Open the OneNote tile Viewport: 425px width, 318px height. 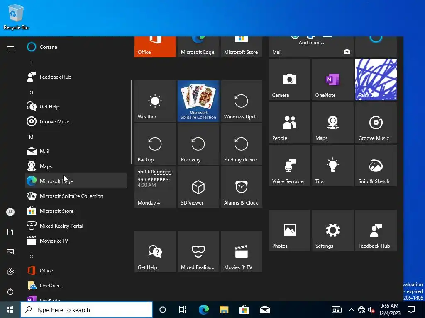coord(332,79)
